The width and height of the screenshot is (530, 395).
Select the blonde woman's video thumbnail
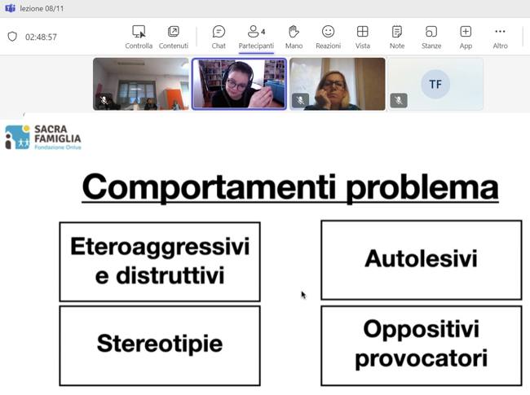click(x=338, y=84)
